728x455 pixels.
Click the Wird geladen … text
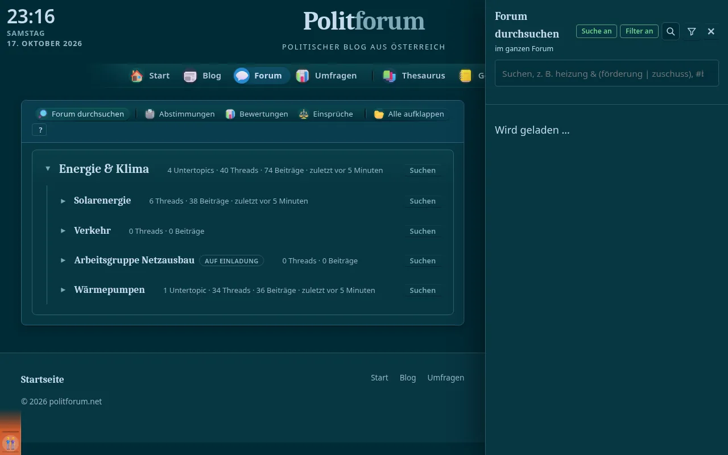pyautogui.click(x=532, y=130)
